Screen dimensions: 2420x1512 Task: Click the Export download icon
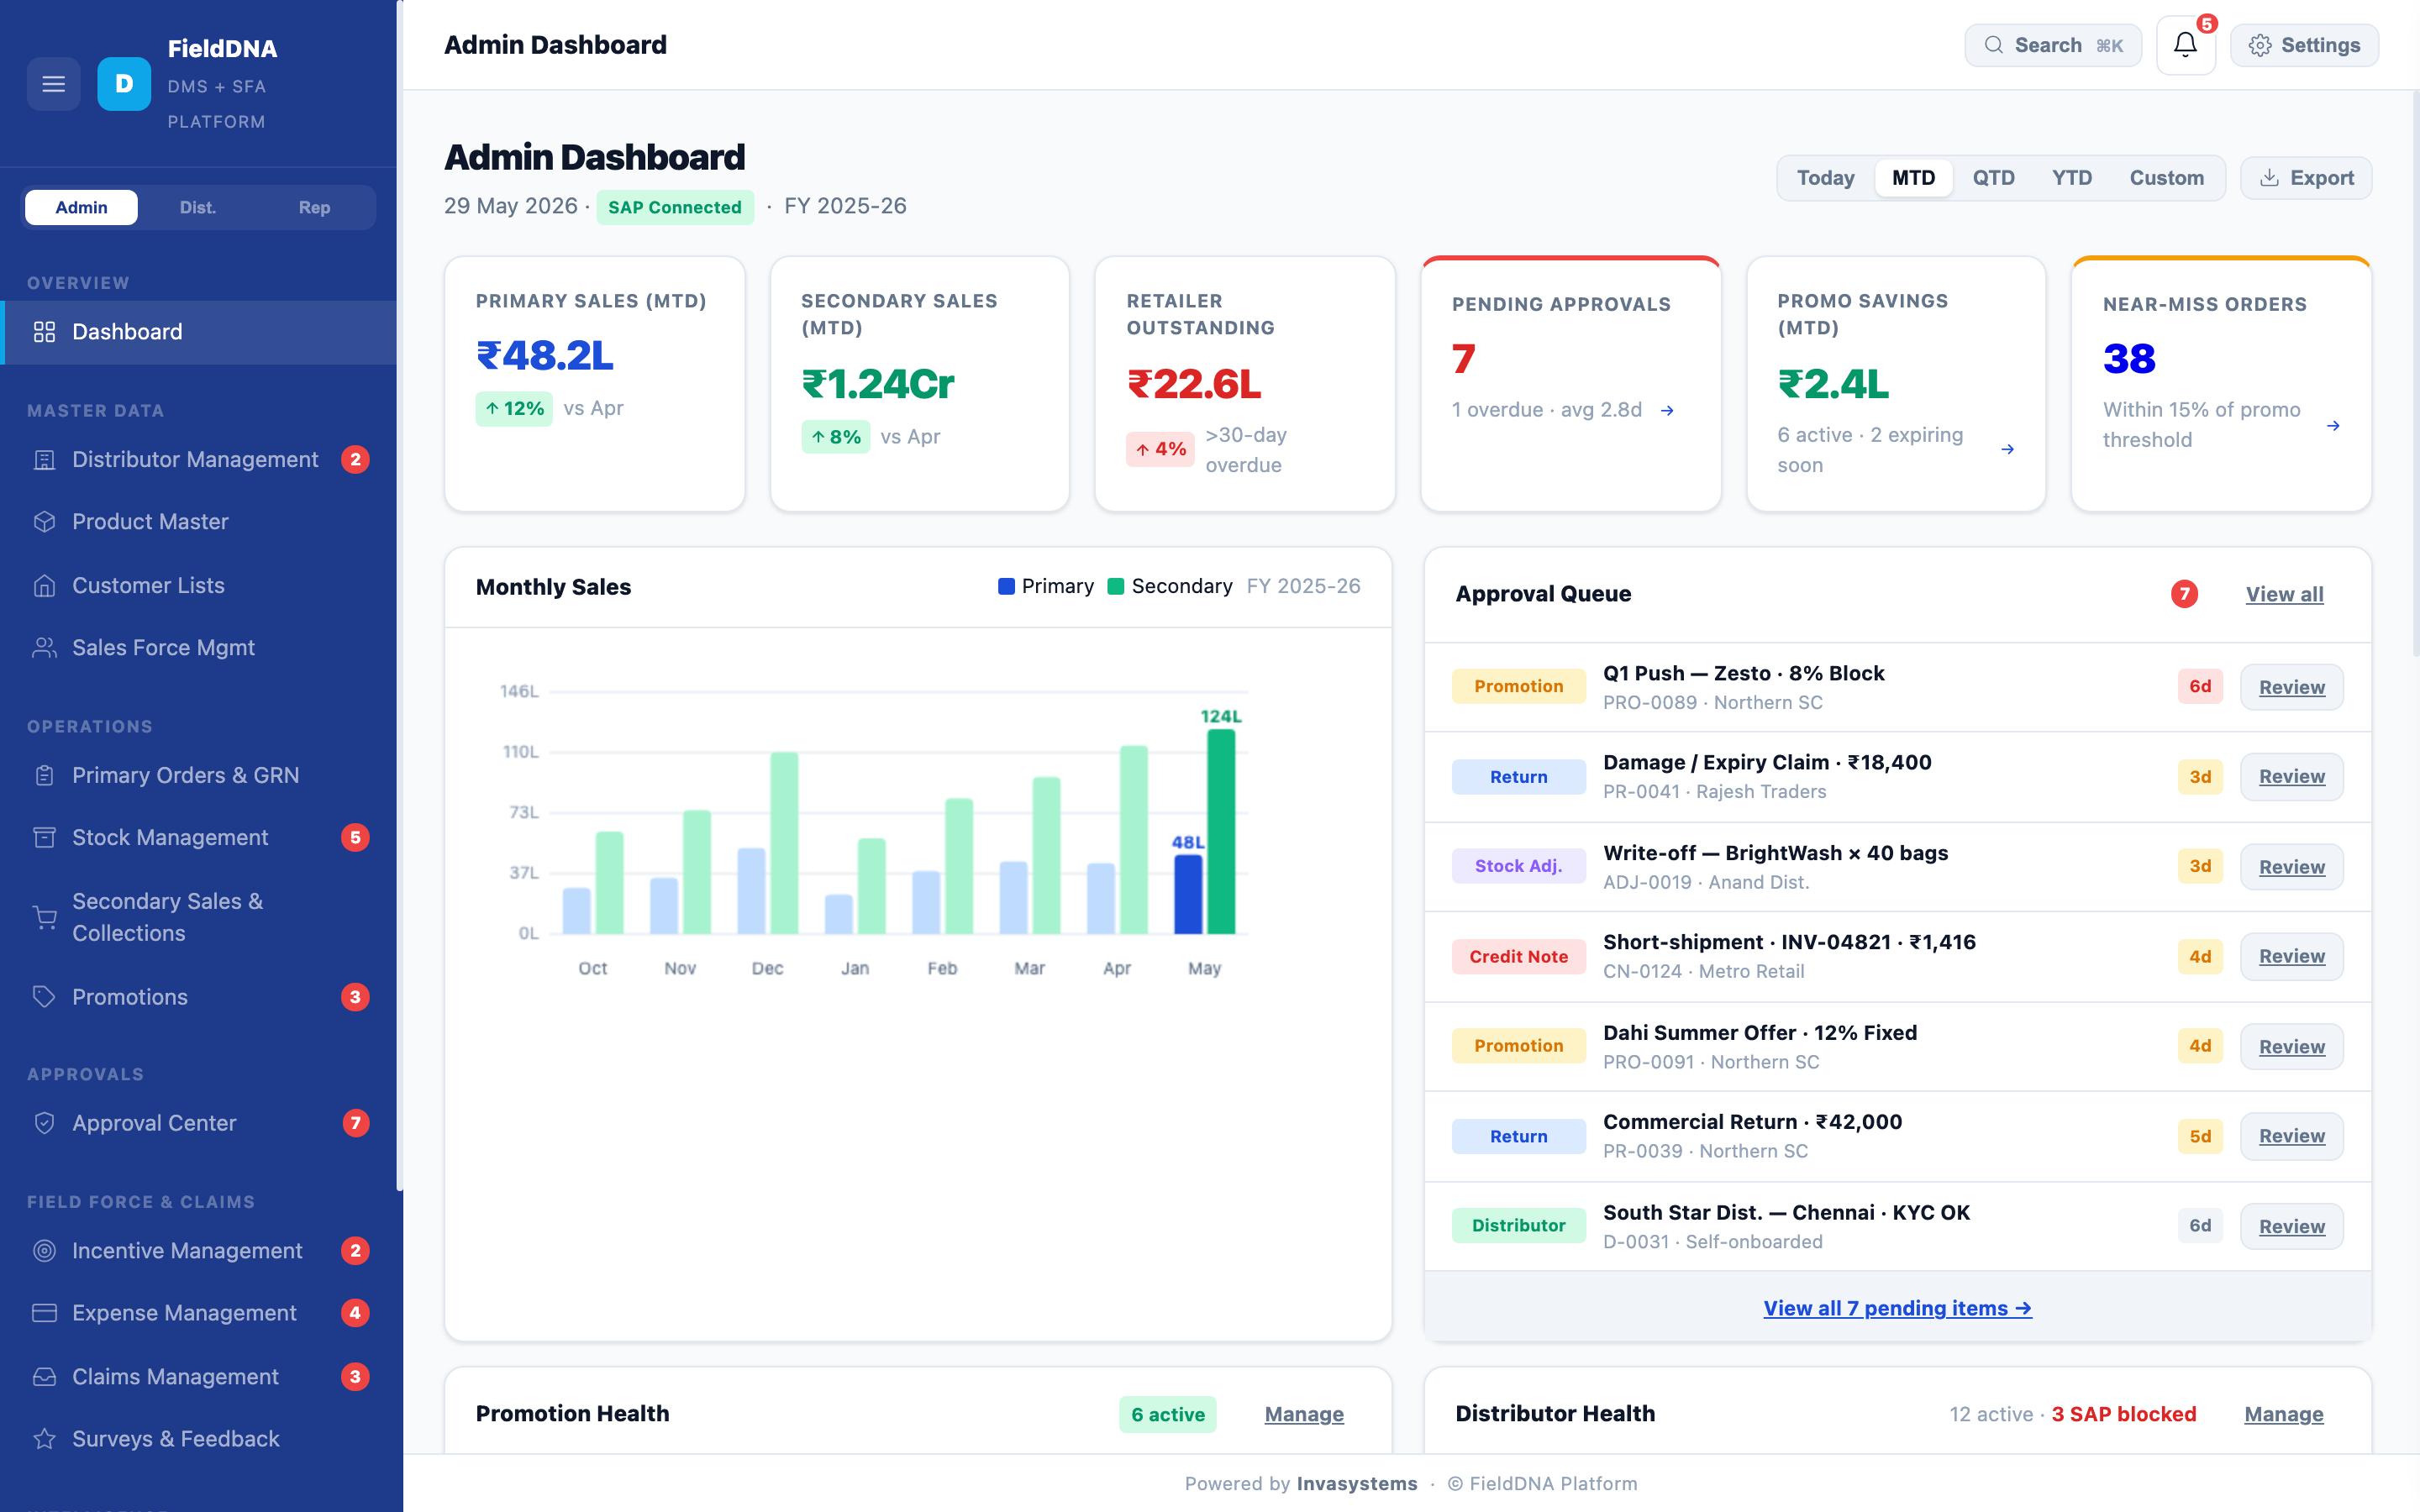coord(2270,178)
